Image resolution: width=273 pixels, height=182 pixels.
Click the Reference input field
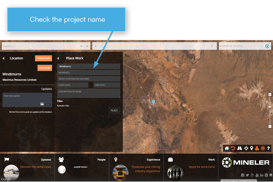coord(88,73)
